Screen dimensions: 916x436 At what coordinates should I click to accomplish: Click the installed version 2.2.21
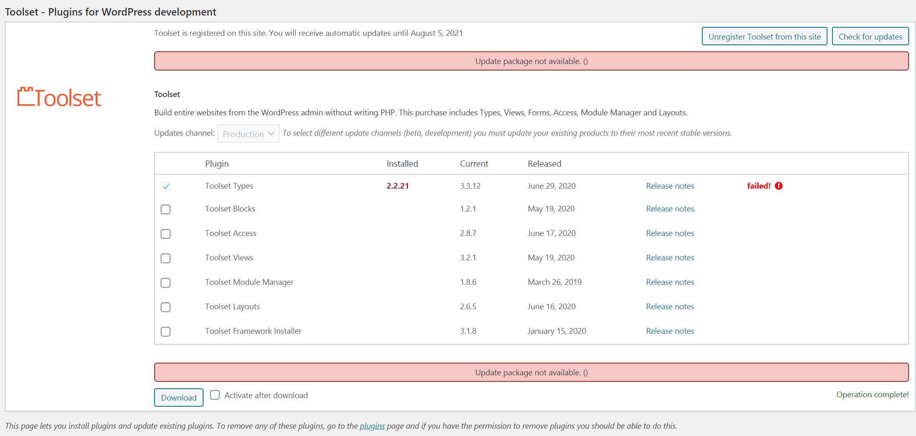pos(398,186)
